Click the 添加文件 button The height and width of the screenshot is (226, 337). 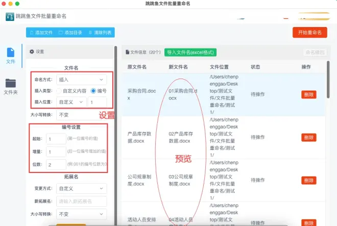(41, 33)
